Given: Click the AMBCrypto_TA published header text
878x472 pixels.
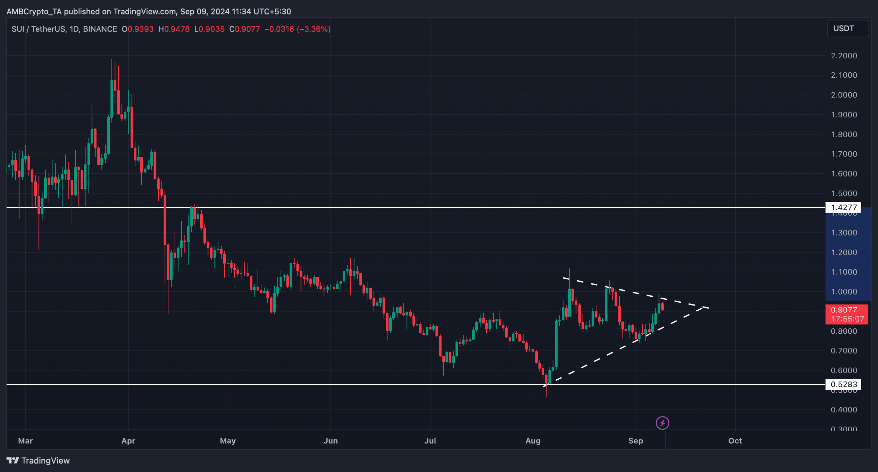Looking at the screenshot, I should click(149, 12).
